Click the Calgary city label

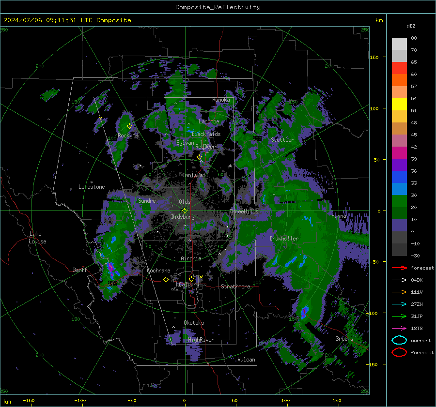click(189, 285)
